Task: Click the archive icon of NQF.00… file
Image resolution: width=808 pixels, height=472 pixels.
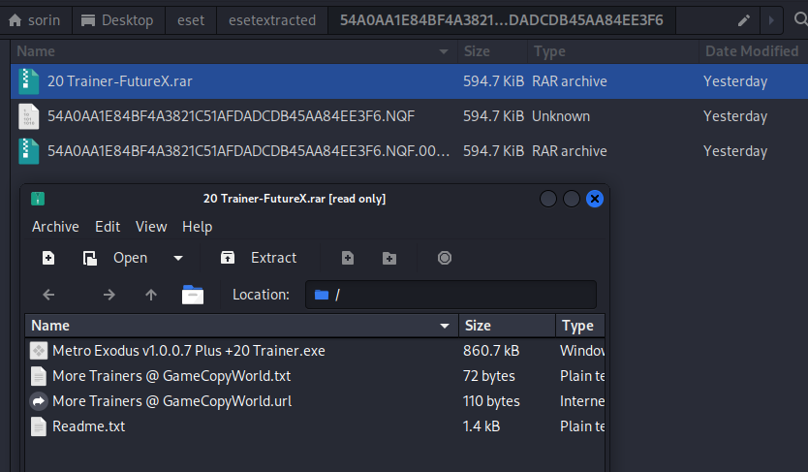Action: coord(29,151)
